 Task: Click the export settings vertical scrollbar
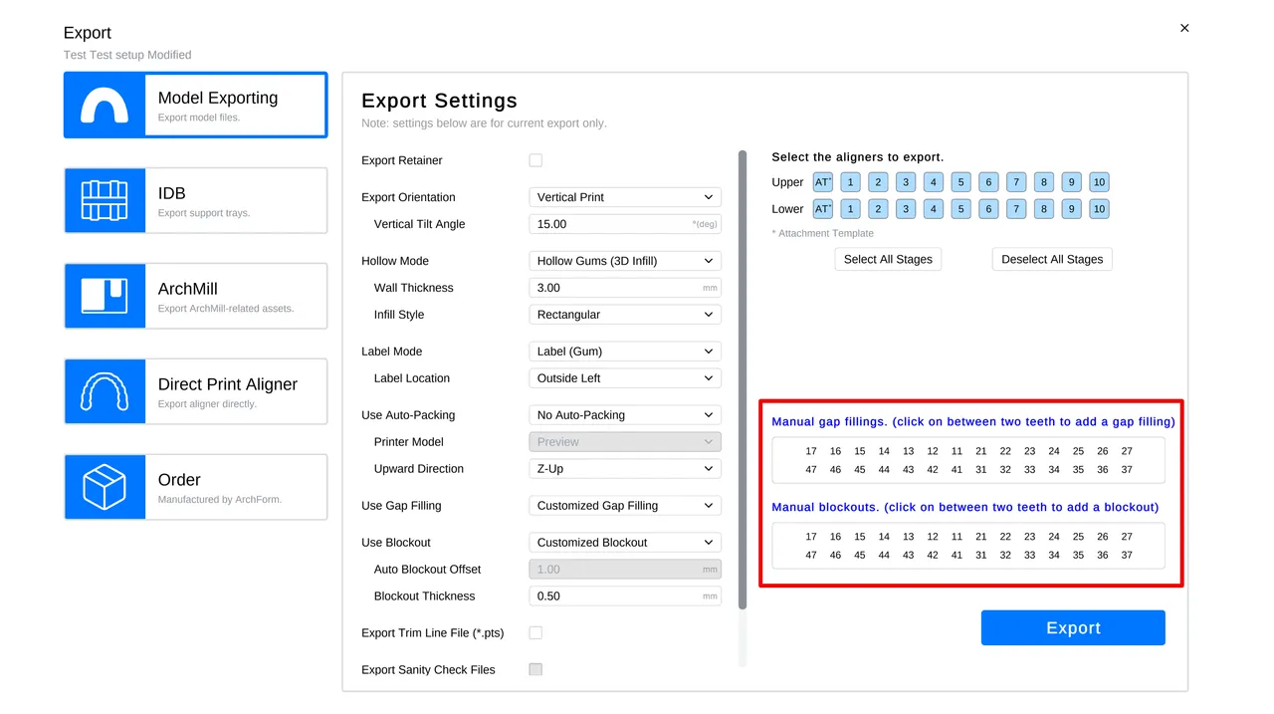pyautogui.click(x=743, y=379)
